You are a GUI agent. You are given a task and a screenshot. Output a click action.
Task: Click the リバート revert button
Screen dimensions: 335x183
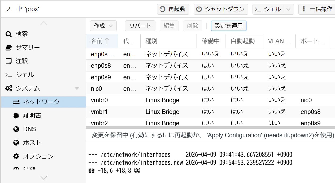coord(140,26)
